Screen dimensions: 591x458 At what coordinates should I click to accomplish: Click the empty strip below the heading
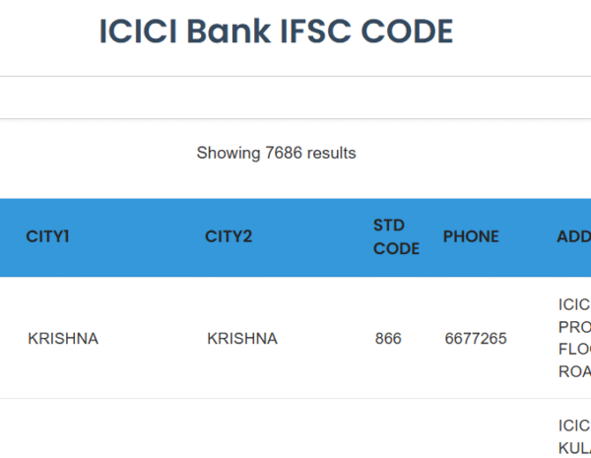295,98
